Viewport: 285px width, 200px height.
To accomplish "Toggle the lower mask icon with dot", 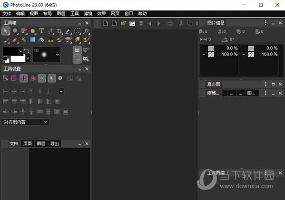I will pos(86,59).
